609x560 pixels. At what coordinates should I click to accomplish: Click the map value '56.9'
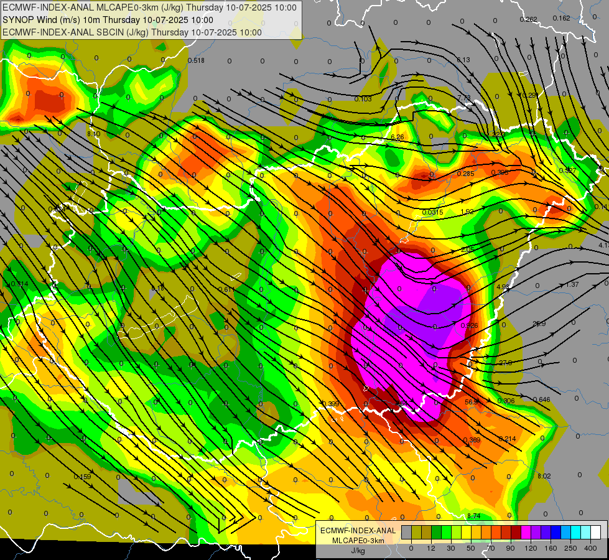(x=471, y=402)
